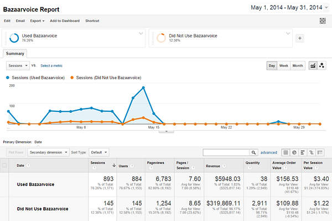
Task: Open help for Per Session Value
Action: (x=317, y=168)
